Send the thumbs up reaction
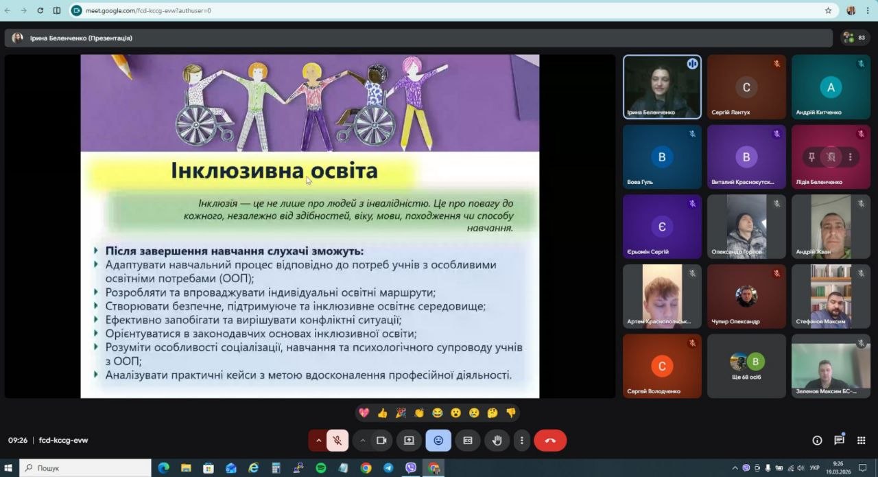878x477 pixels. 382,413
